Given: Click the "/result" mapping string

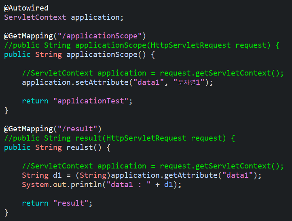Looking at the screenshot, I should coord(78,129).
